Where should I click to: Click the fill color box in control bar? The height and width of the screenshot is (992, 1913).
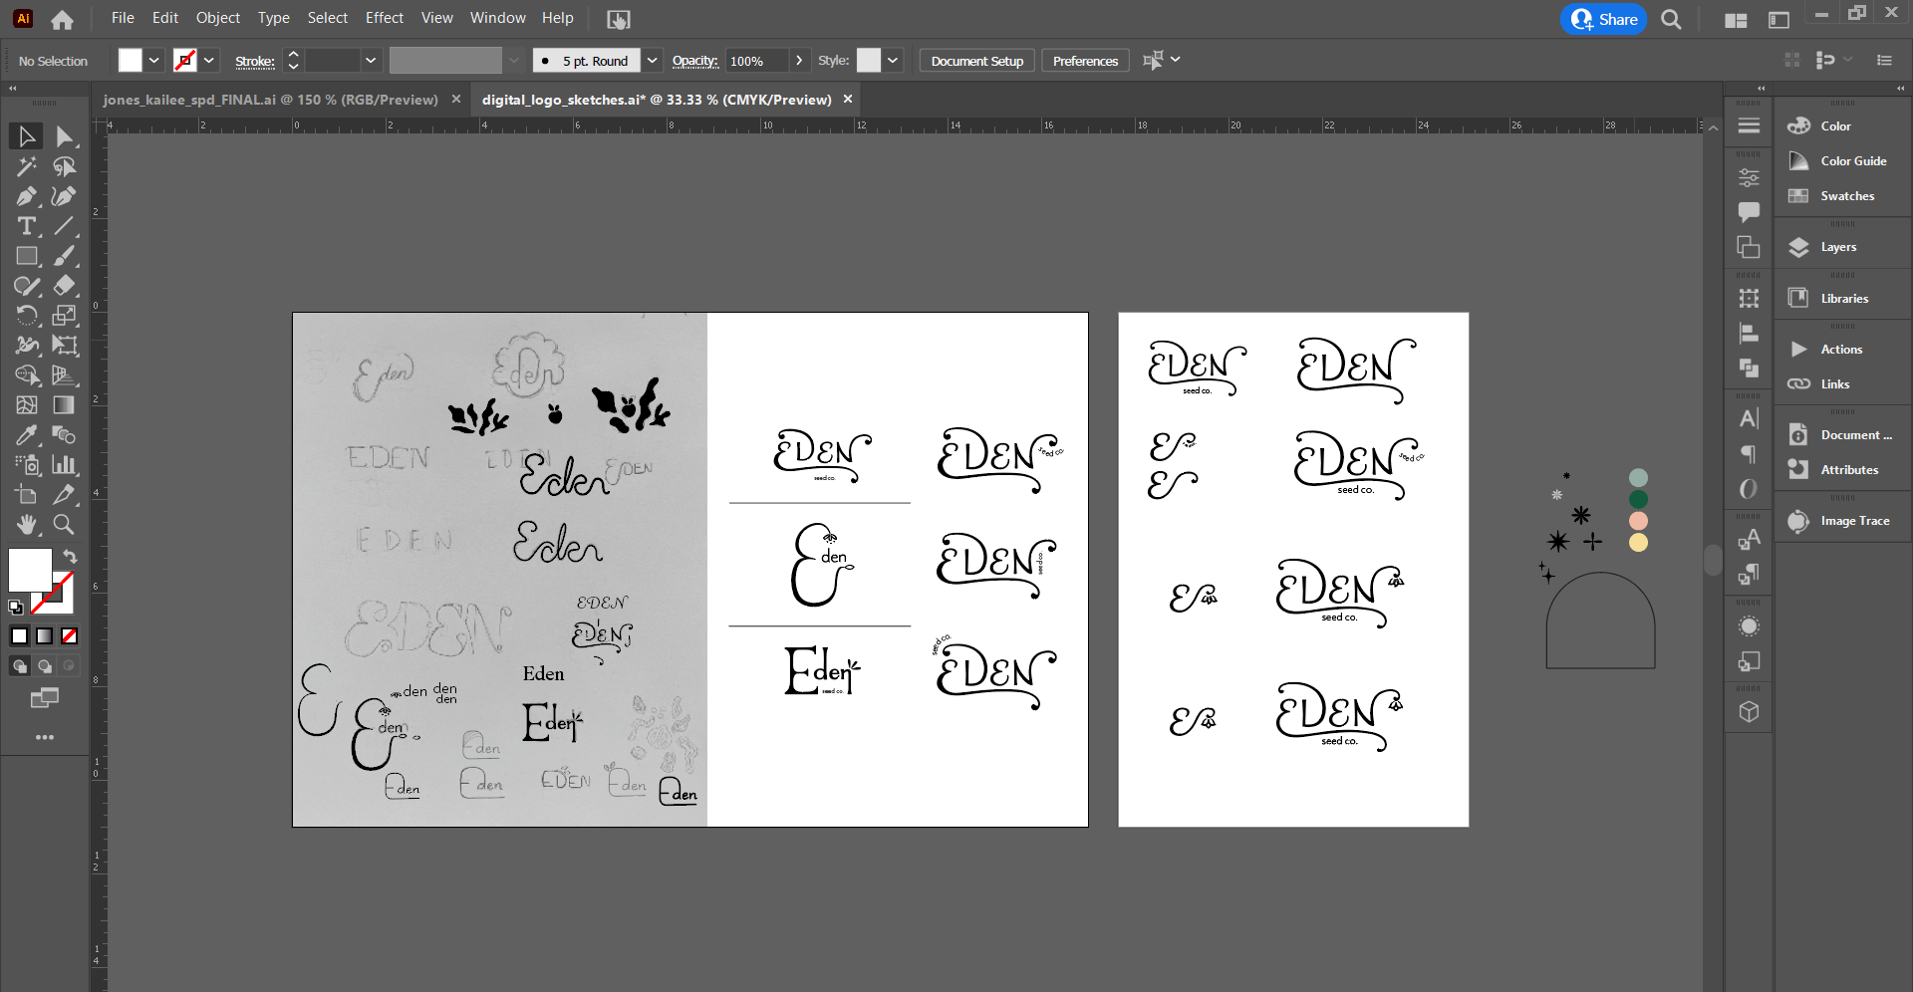coord(131,61)
